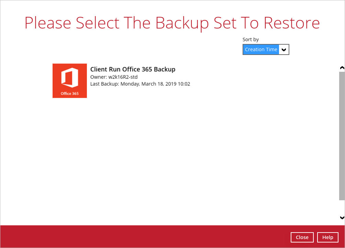Image resolution: width=345 pixels, height=248 pixels.
Task: Click the vertical scrollbar thumb
Action: (342, 136)
